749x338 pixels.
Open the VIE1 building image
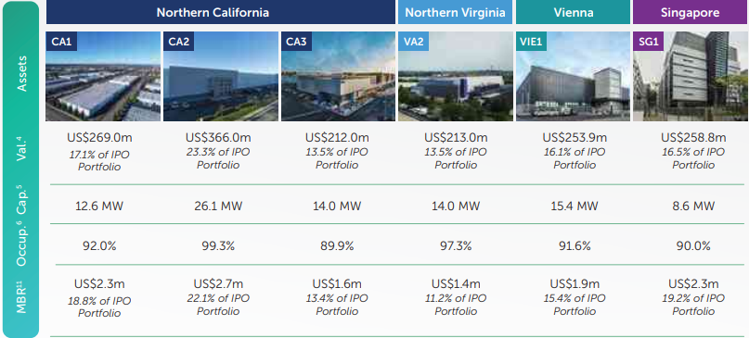(x=573, y=76)
